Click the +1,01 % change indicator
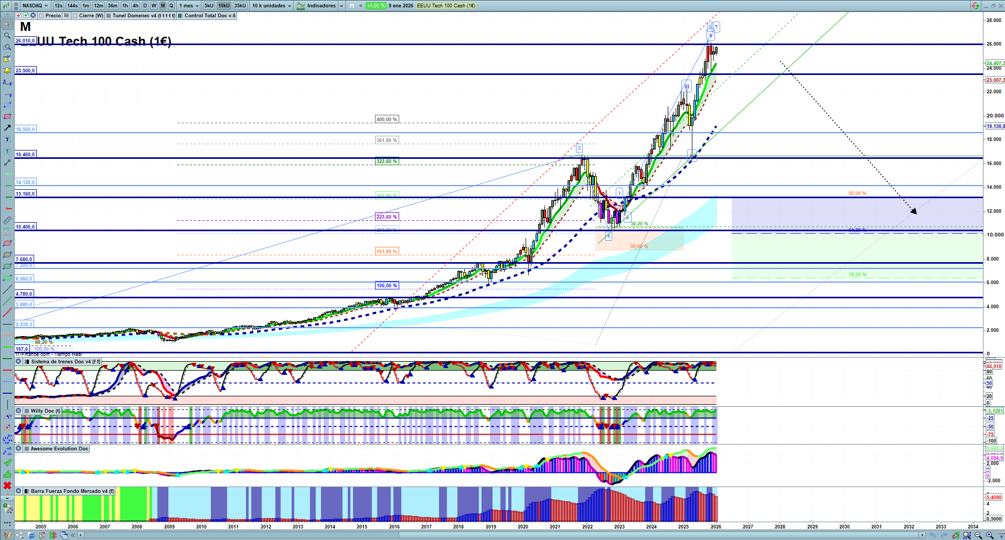Screen dimensions: 1005x540 point(376,6)
